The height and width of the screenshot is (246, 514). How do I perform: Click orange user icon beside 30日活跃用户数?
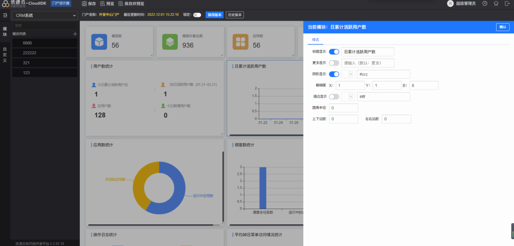click(163, 84)
